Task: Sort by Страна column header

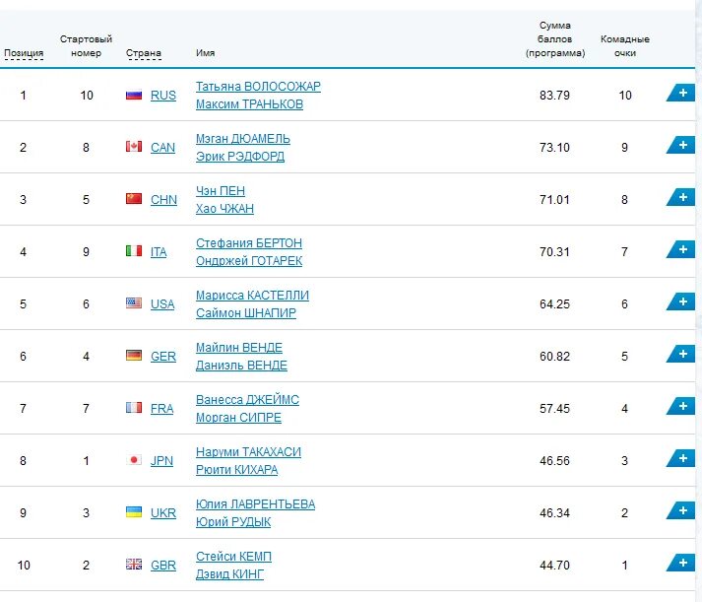Action: coord(144,53)
